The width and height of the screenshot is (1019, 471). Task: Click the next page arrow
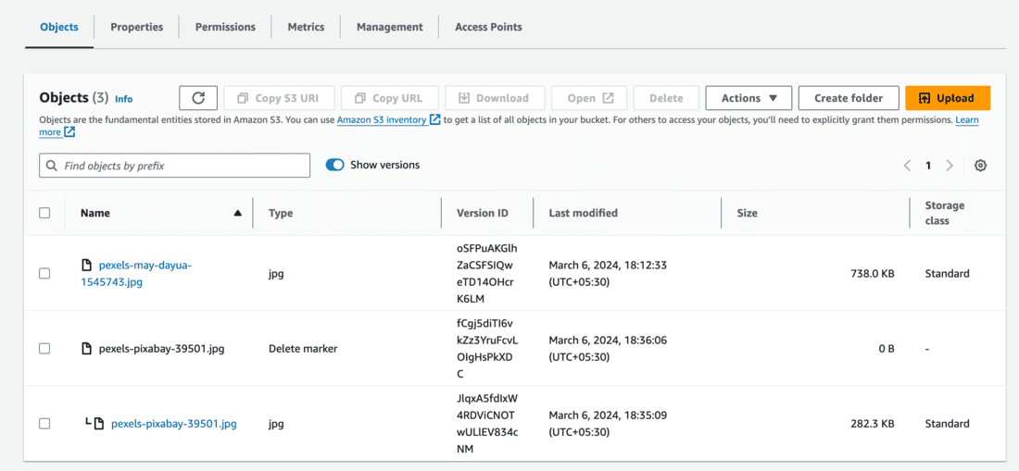tap(950, 166)
